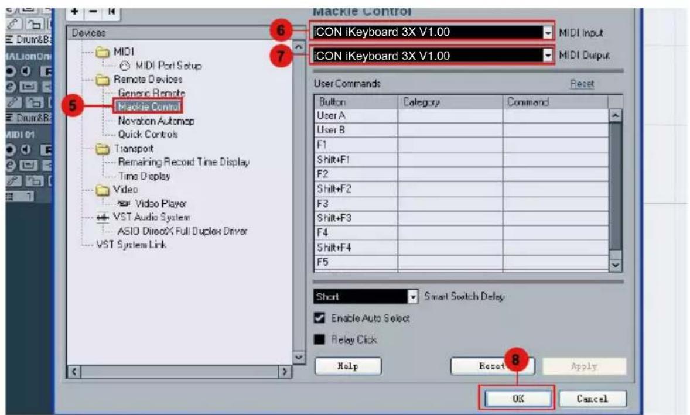Image resolution: width=690 pixels, height=415 pixels.
Task: Toggle record enable on MIDI 01 track
Action: pos(11,150)
